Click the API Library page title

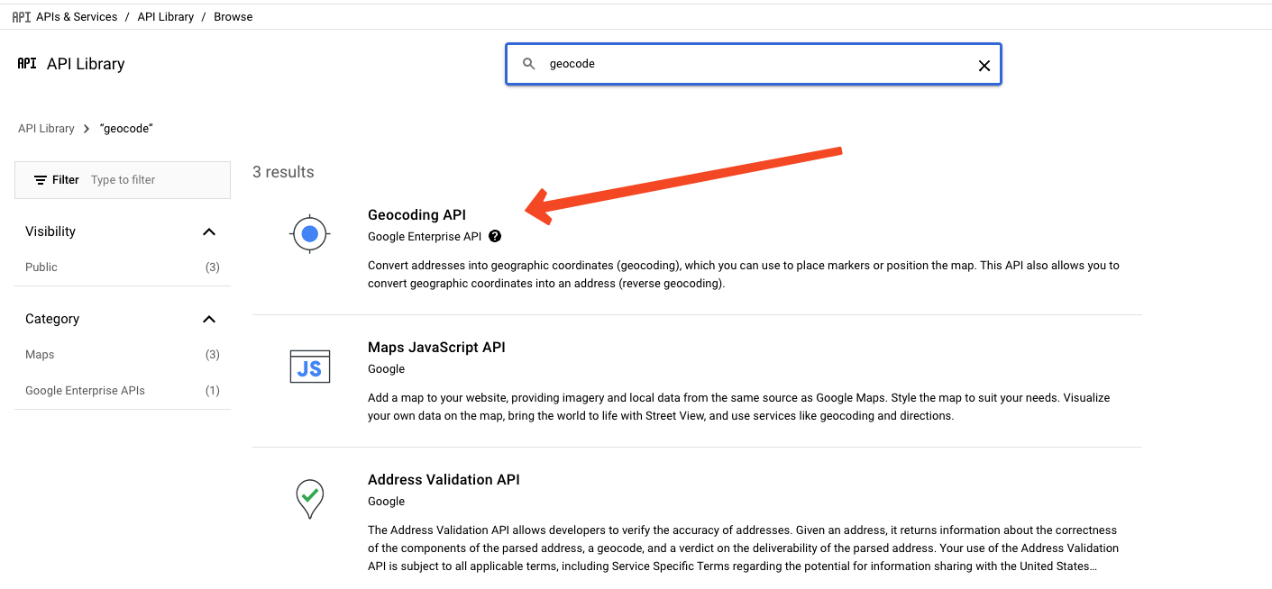pos(86,64)
